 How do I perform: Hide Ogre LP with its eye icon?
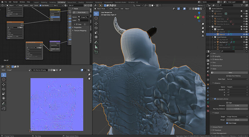pyautogui.click(x=244, y=34)
